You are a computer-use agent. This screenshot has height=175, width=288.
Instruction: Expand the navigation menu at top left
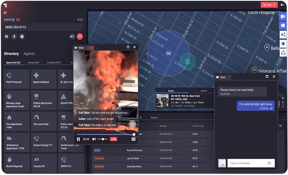click(5, 13)
